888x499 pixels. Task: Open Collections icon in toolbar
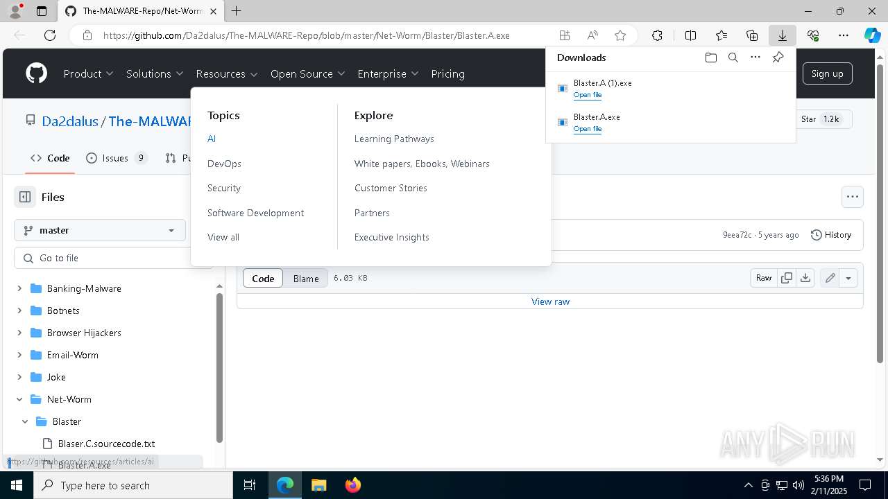(752, 35)
